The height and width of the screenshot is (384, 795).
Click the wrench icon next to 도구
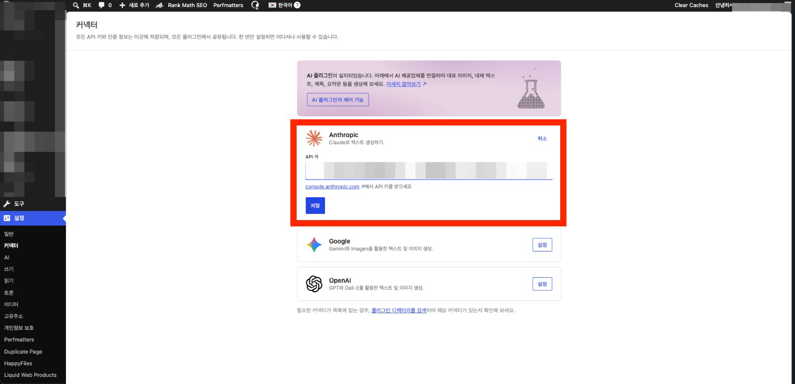click(7, 204)
